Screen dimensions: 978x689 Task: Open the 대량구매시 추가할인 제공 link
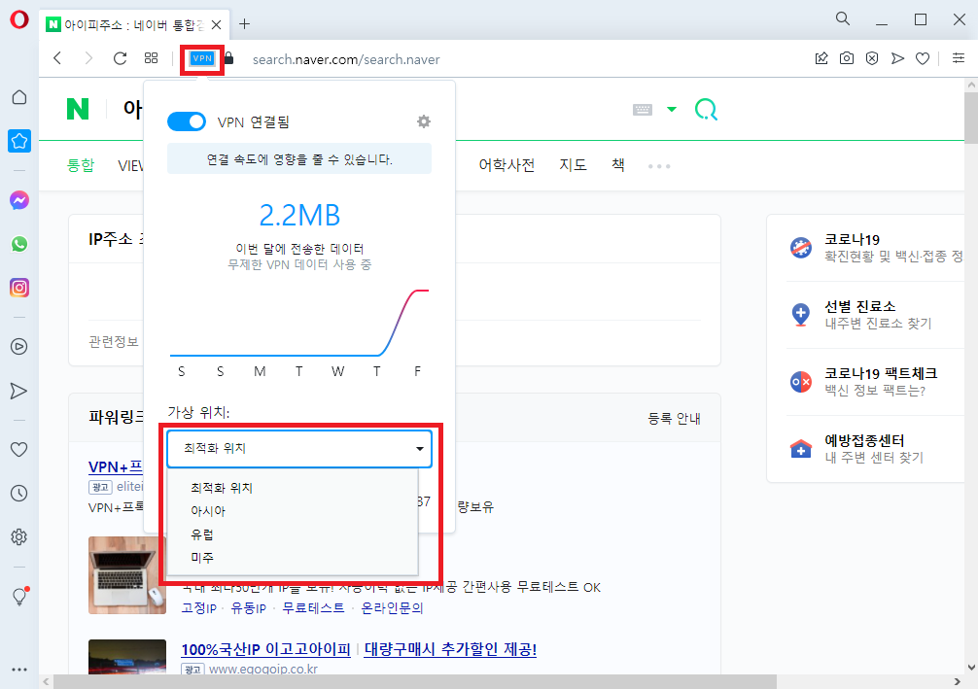pos(450,649)
